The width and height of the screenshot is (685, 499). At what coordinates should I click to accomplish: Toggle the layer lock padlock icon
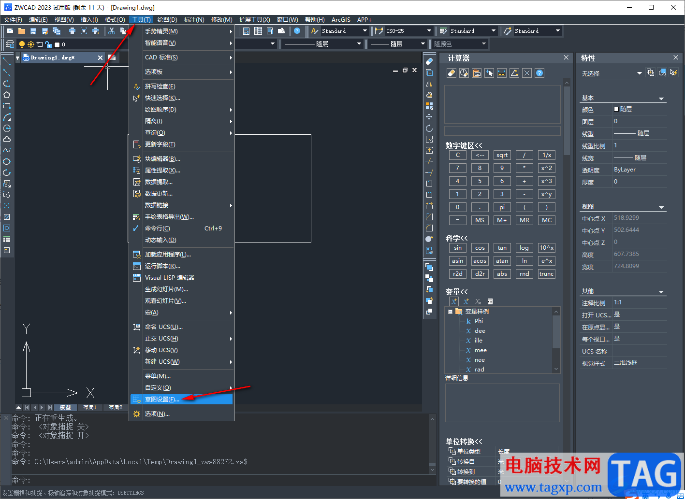tap(48, 44)
